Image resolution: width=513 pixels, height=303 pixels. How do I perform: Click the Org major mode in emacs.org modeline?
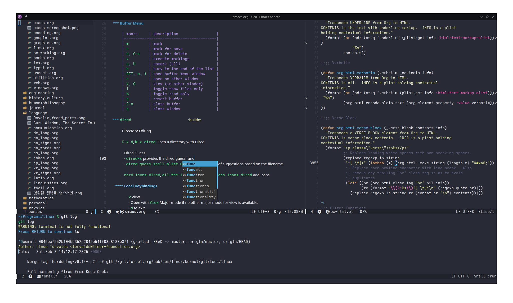pyautogui.click(x=277, y=212)
